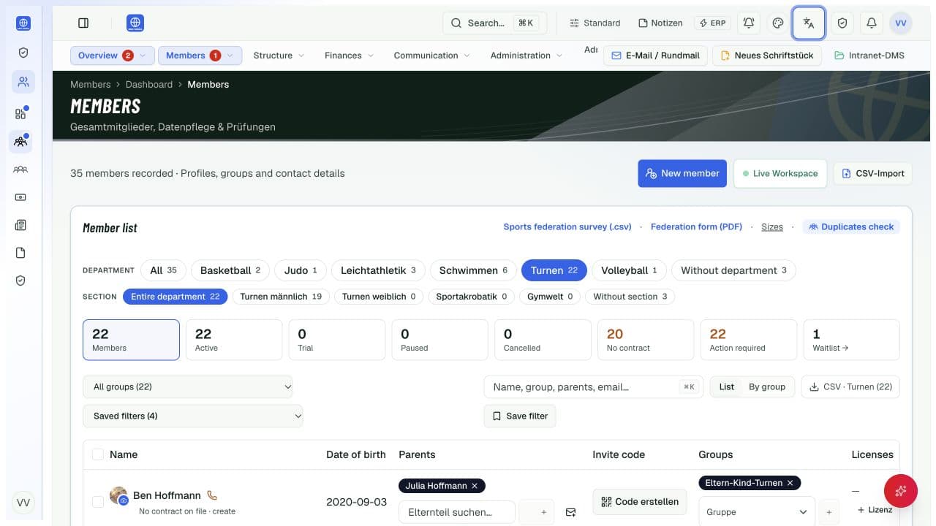Click the translate language icon
The image size is (936, 526).
[x=809, y=23]
